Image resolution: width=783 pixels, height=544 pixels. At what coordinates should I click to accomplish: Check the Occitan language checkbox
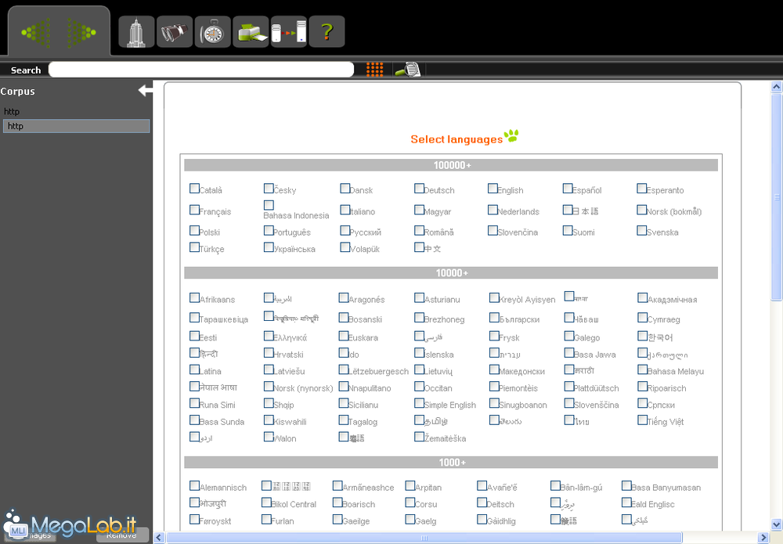click(x=420, y=387)
